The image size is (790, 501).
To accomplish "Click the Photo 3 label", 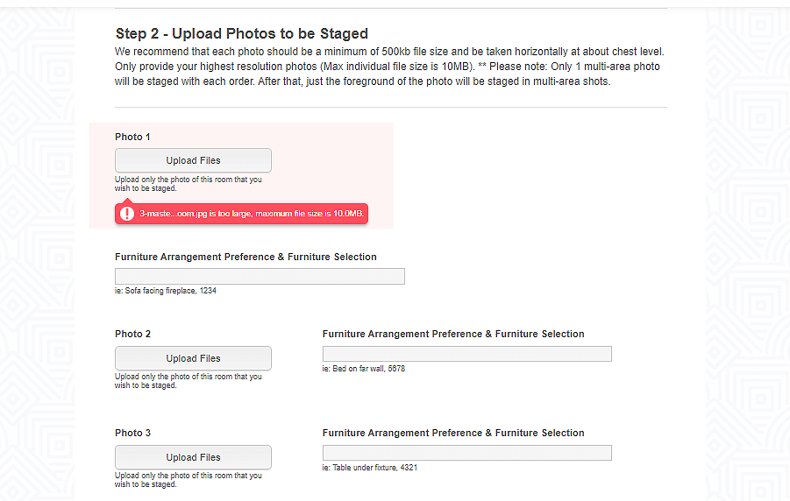I will point(132,433).
